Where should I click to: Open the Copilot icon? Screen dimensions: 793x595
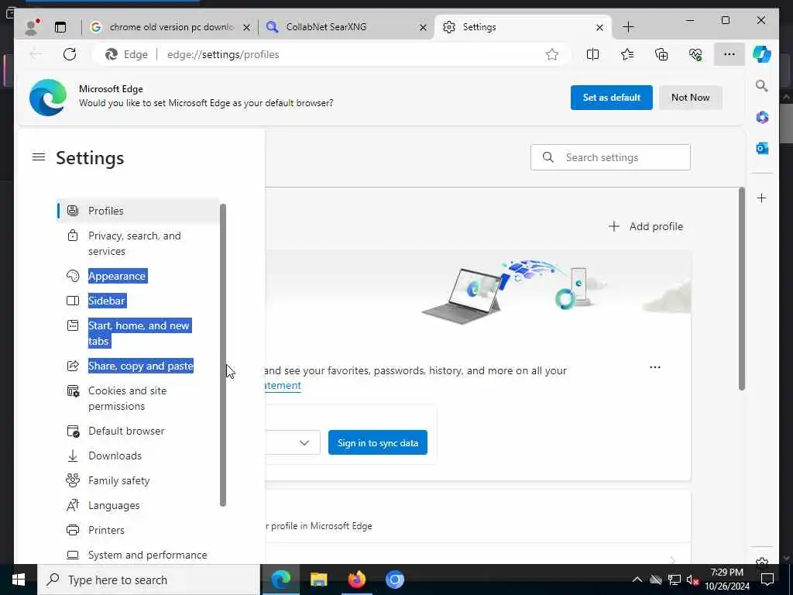click(x=762, y=54)
